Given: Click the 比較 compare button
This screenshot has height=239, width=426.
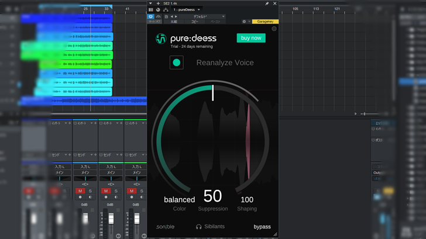Looking at the screenshot, I should pyautogui.click(x=174, y=22).
